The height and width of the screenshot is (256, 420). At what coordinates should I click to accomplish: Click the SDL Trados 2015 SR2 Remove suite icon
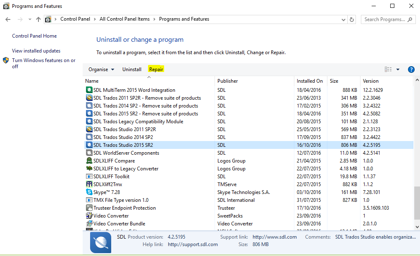[x=89, y=113]
